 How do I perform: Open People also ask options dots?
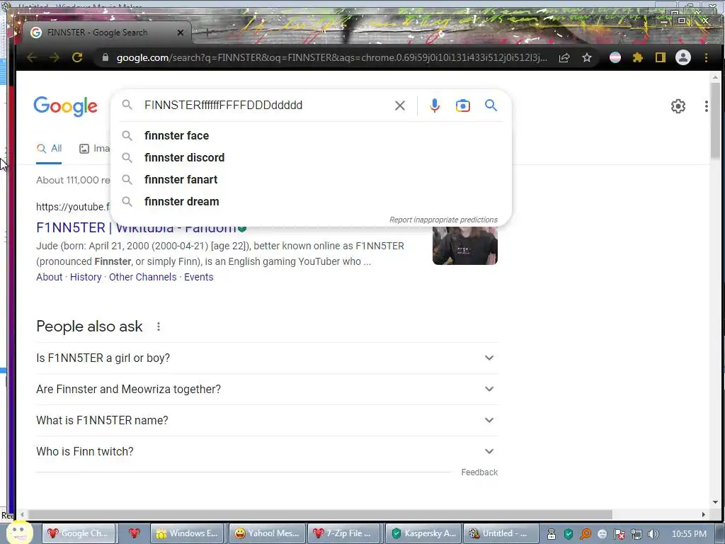coord(159,327)
